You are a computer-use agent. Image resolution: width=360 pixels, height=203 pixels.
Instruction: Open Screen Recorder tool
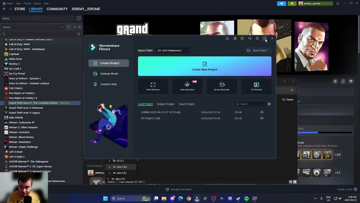tap(222, 86)
